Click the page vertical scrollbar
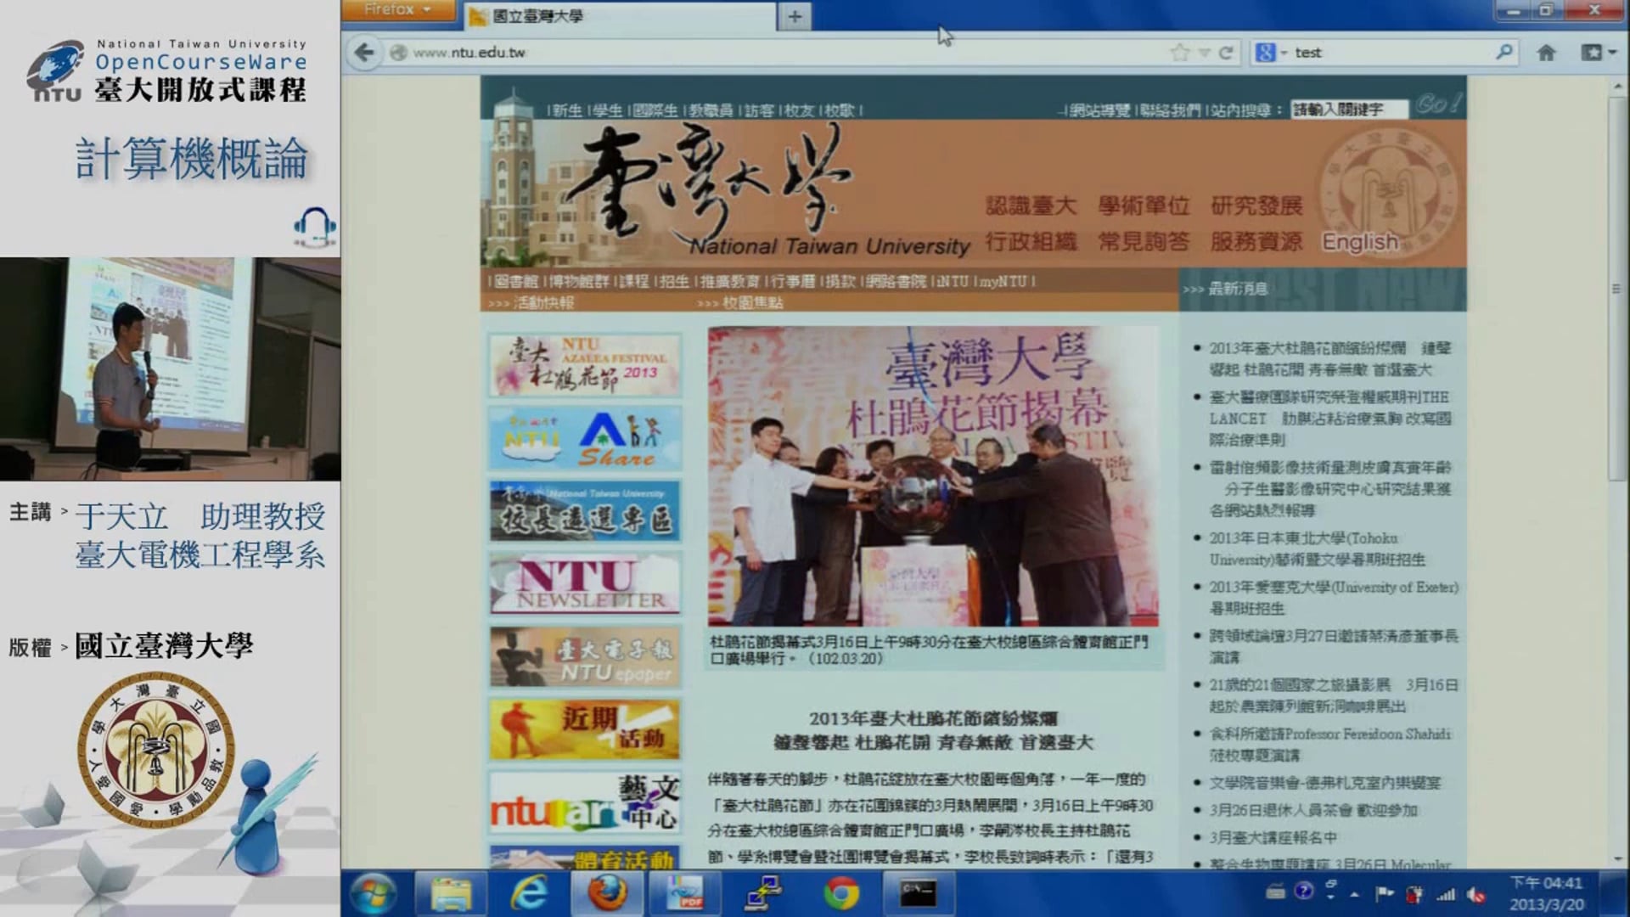 1616,289
